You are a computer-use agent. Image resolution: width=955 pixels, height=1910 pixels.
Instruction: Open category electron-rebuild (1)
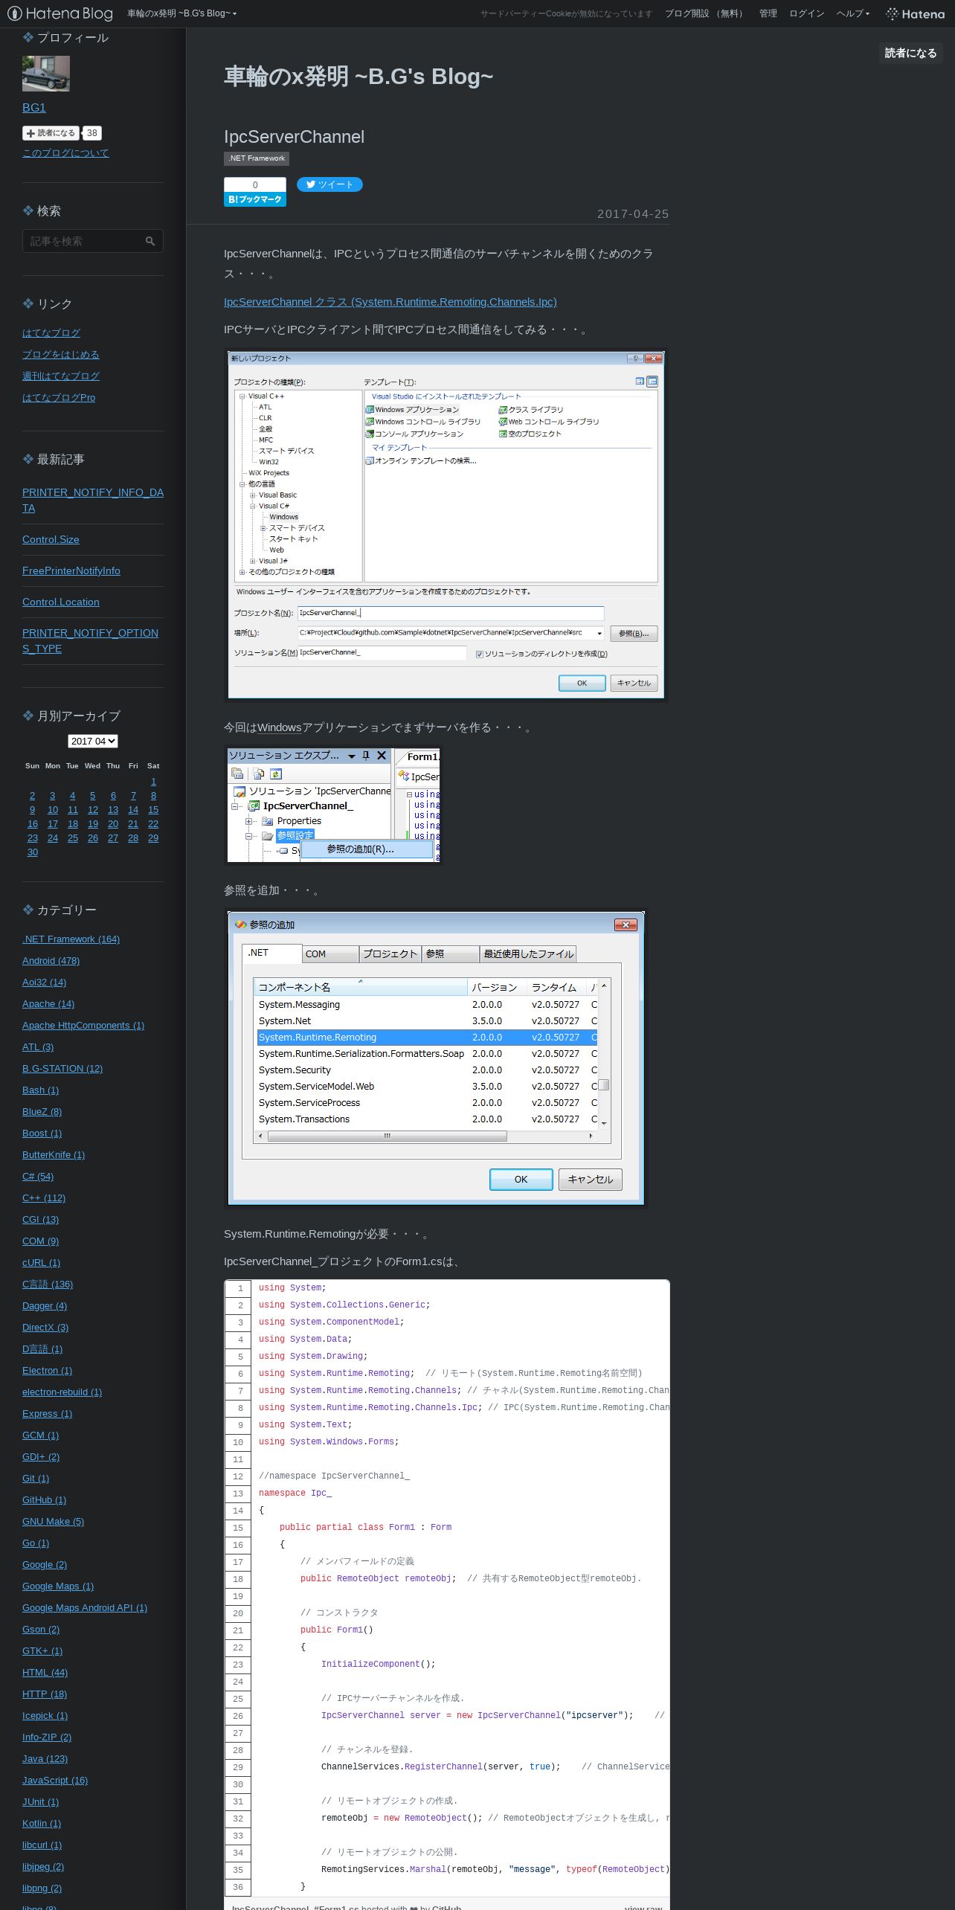pos(62,1392)
